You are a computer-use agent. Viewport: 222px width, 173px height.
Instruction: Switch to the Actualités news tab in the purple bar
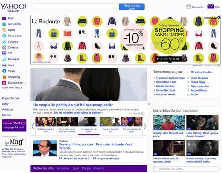[63, 168]
